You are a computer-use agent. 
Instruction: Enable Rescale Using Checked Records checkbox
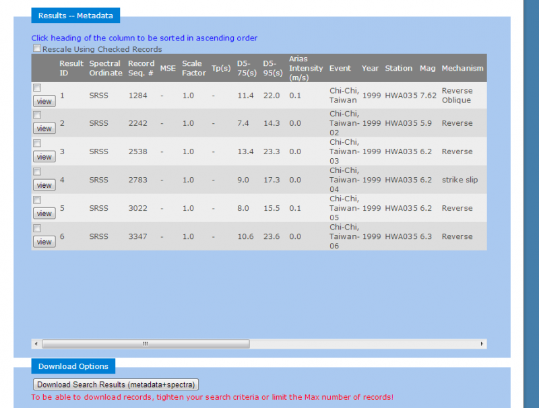click(37, 48)
